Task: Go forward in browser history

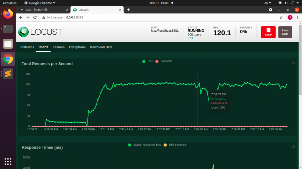Action: [x=28, y=17]
